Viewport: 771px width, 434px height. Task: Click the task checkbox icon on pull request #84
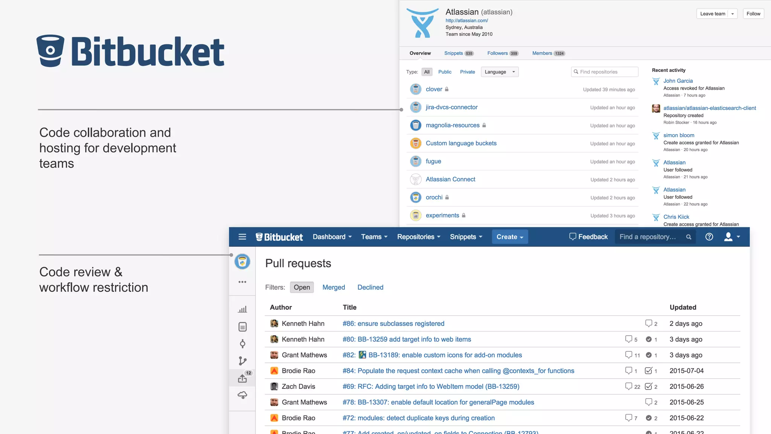coord(648,371)
